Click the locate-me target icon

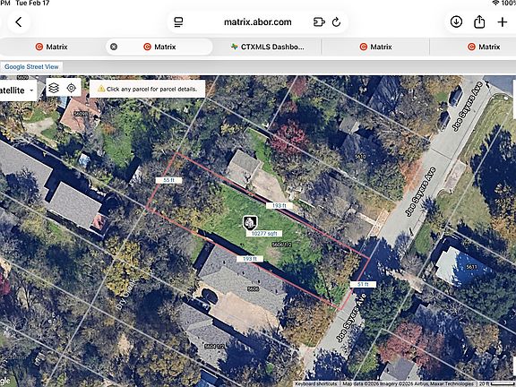click(x=71, y=88)
